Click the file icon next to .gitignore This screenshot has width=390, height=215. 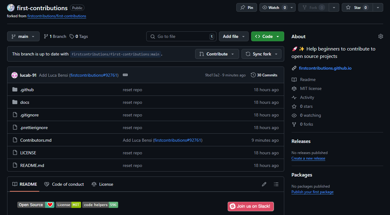(x=15, y=115)
